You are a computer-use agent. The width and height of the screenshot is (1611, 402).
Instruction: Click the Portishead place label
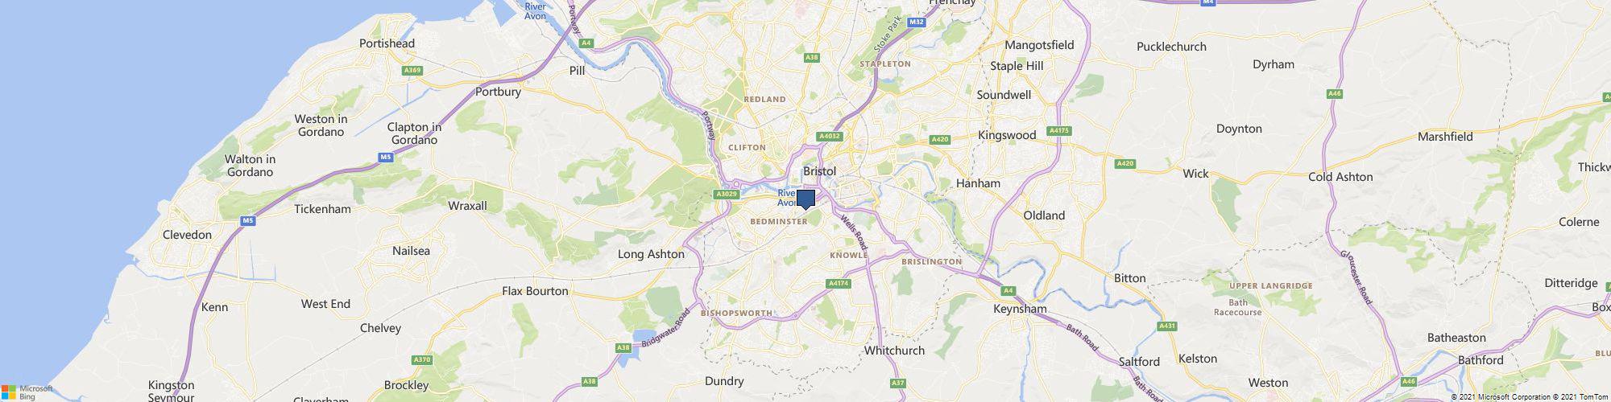pyautogui.click(x=387, y=43)
